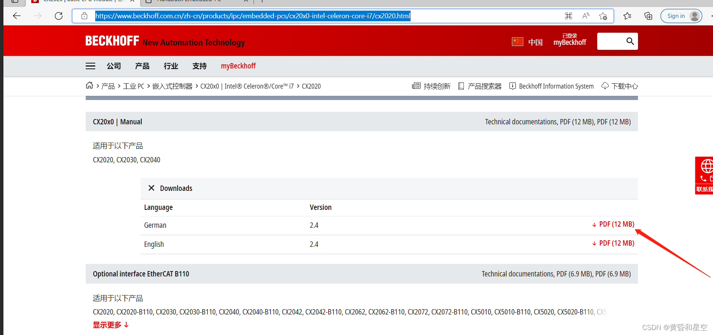
Task: Click the German language row text
Action: [x=155, y=225]
